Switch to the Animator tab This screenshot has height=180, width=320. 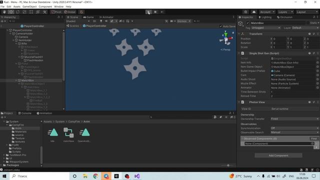(x=106, y=17)
